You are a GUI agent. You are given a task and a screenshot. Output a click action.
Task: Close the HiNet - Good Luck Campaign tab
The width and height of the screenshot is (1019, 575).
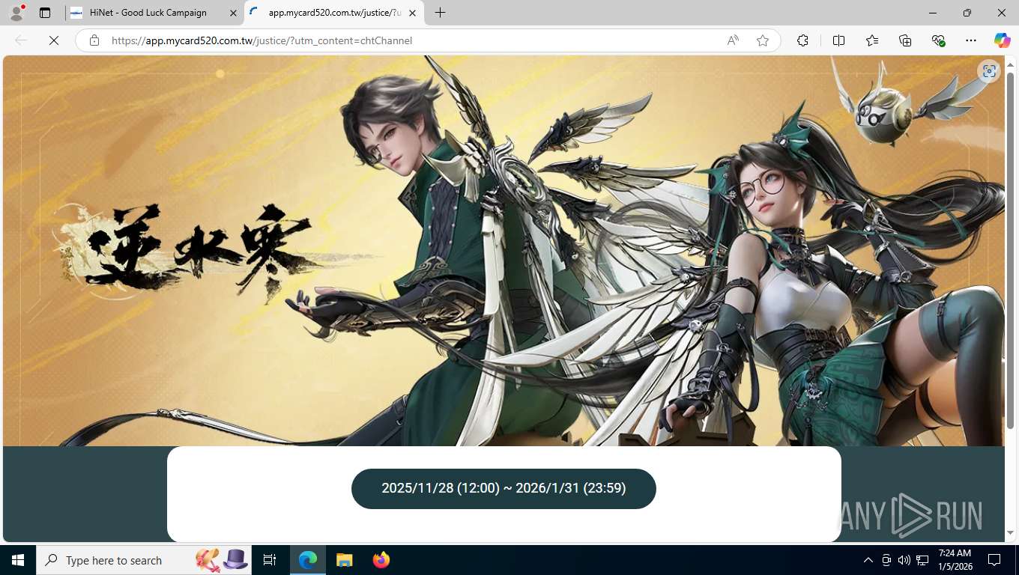tap(233, 13)
